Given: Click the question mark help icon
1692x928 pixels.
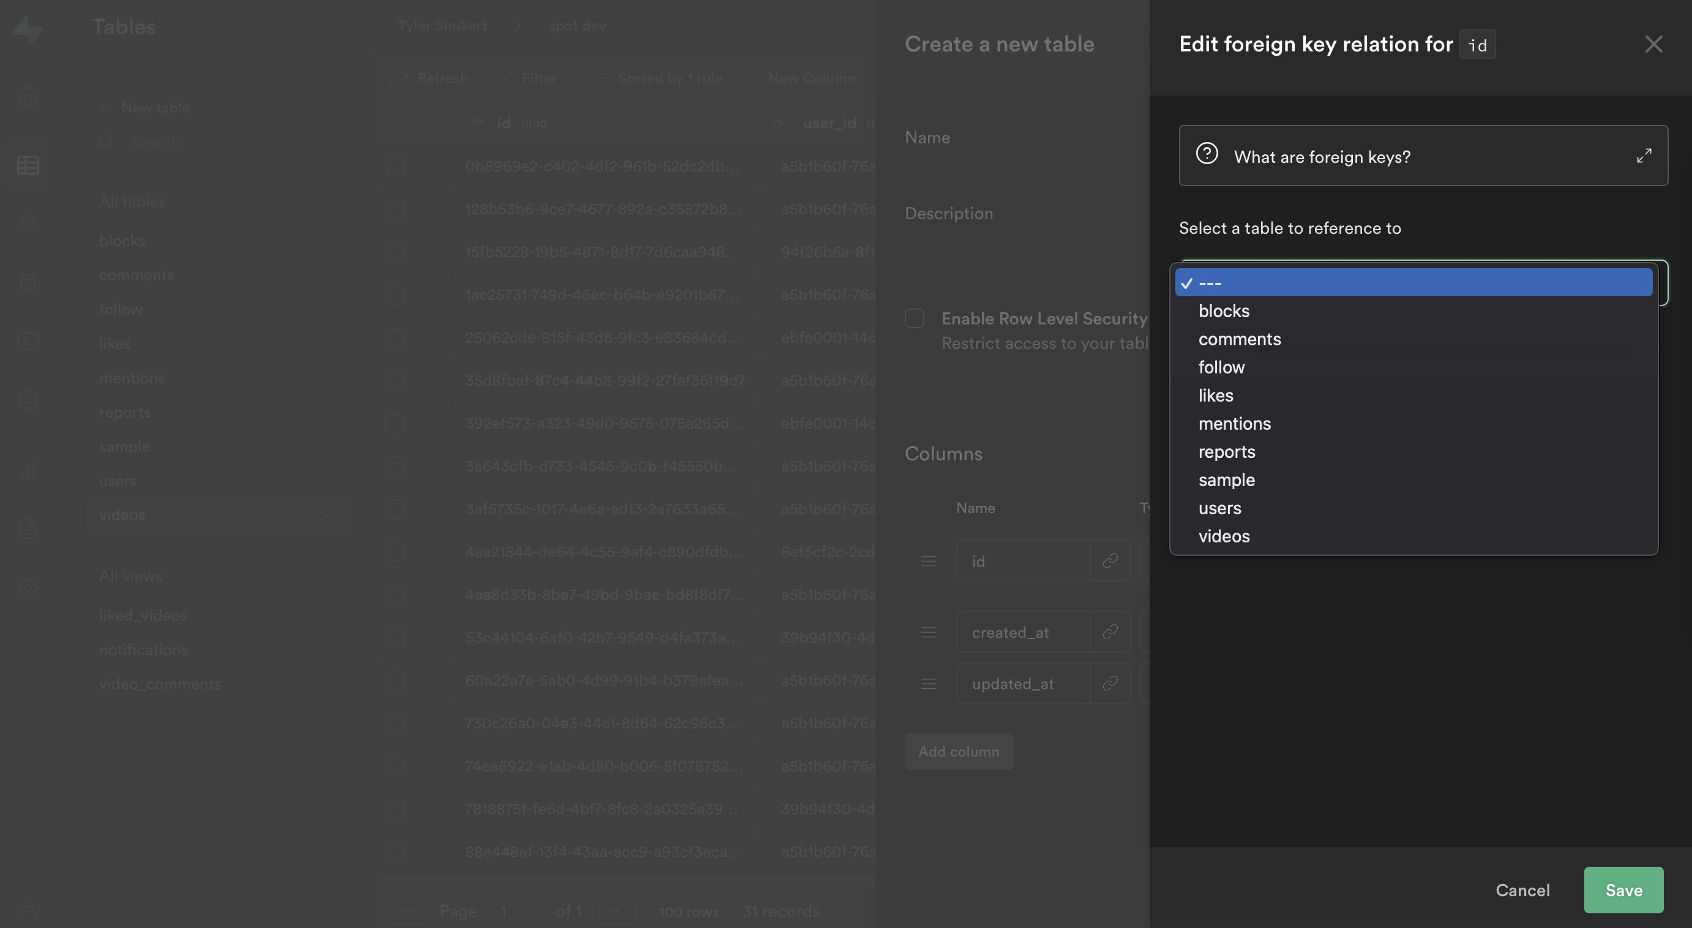Looking at the screenshot, I should click(x=1207, y=154).
